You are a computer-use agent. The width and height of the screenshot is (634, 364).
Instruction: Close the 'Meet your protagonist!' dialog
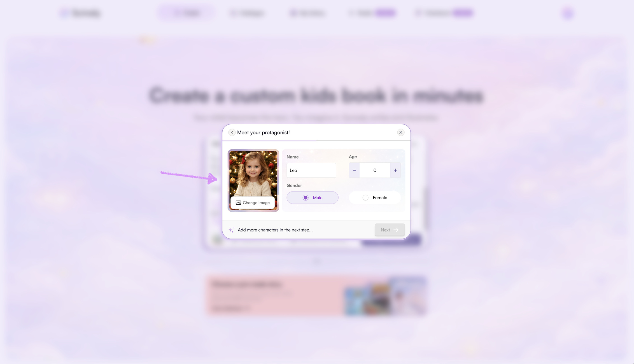[401, 132]
